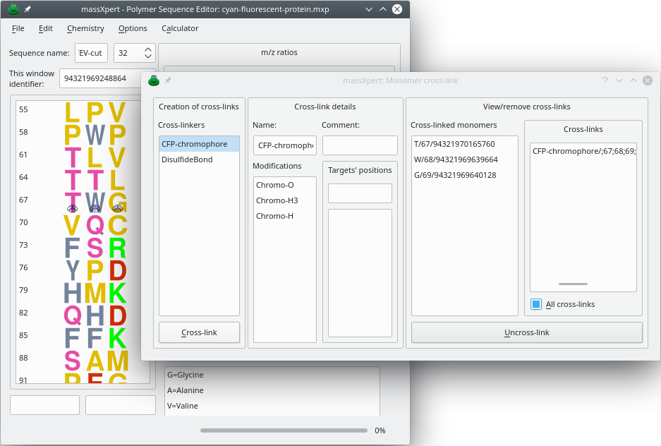661x446 pixels.
Task: Click the cross-link marker under monomer W at position 68
Action: coord(95,208)
